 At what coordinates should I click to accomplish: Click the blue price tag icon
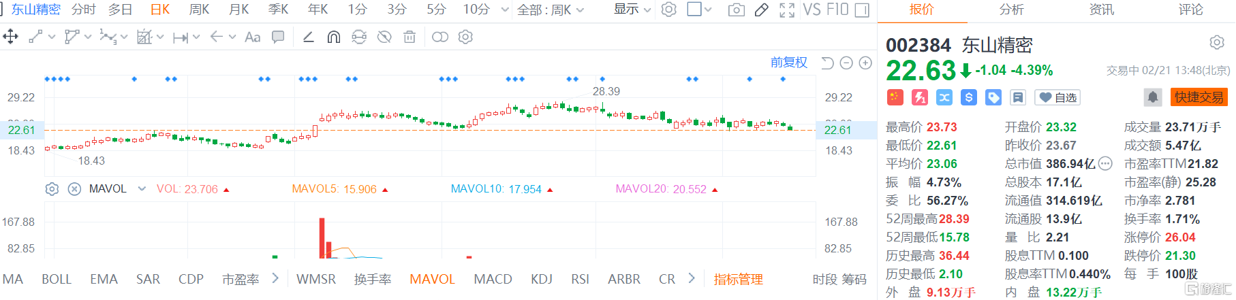click(x=993, y=97)
